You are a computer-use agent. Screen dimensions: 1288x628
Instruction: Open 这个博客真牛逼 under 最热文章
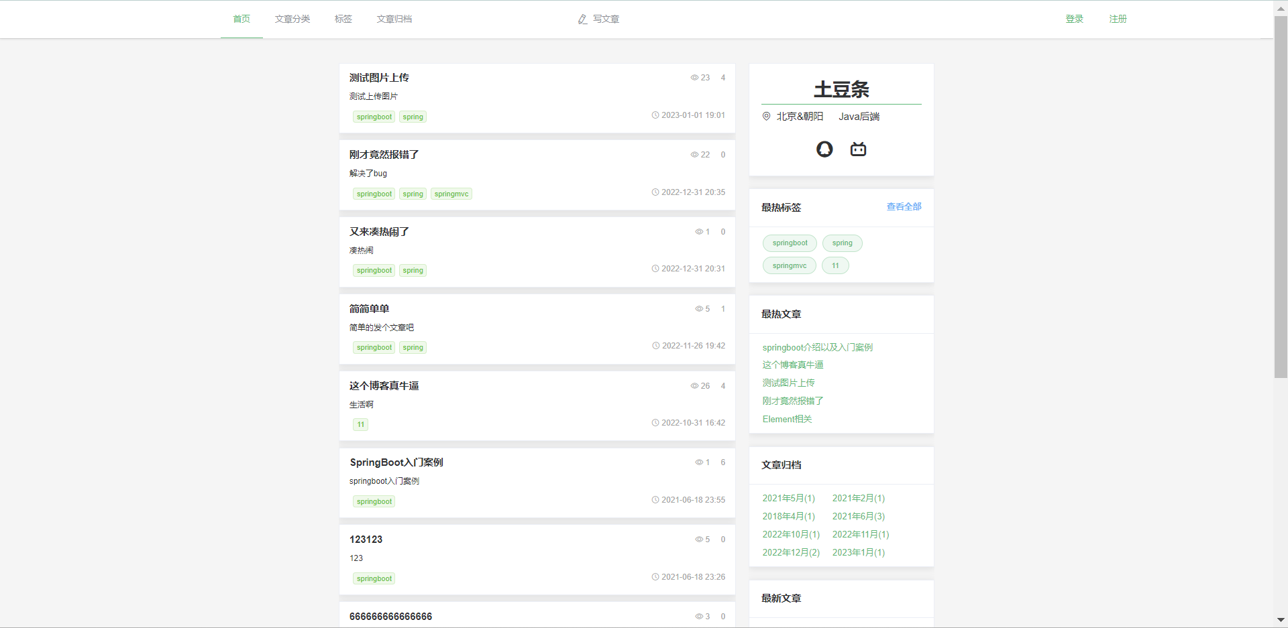pyautogui.click(x=793, y=365)
